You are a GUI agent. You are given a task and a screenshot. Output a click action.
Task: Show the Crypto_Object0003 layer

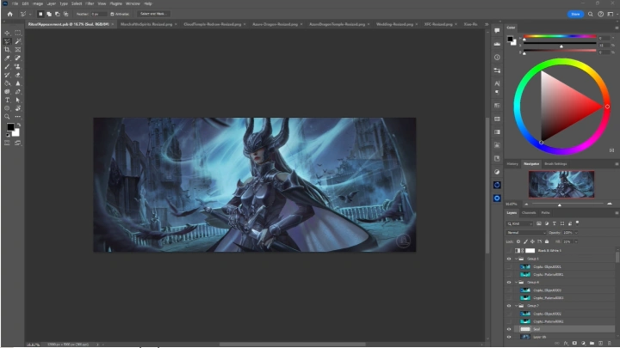pos(509,290)
